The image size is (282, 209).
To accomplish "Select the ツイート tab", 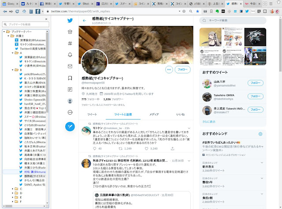I will (92, 114).
